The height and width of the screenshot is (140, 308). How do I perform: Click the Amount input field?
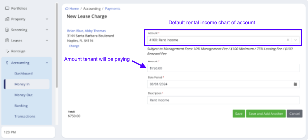(x=223, y=68)
